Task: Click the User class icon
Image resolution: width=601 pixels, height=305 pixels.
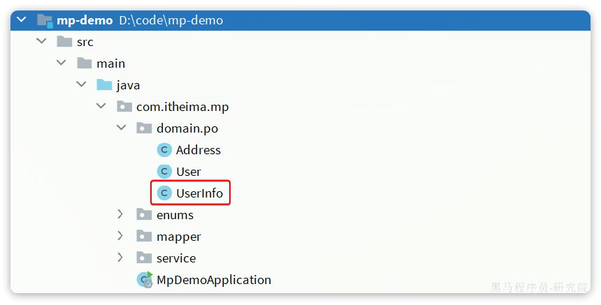Action: 164,172
